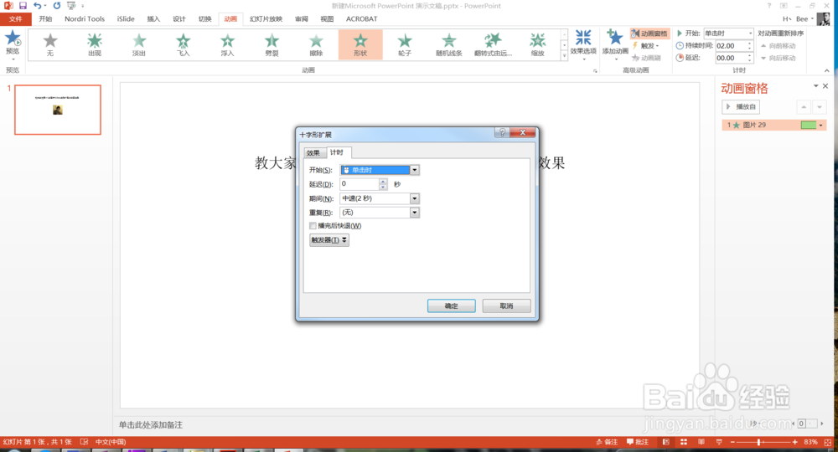Click the 备注 (Notes) status bar icon
Viewport: 838px width, 452px height.
[x=607, y=442]
